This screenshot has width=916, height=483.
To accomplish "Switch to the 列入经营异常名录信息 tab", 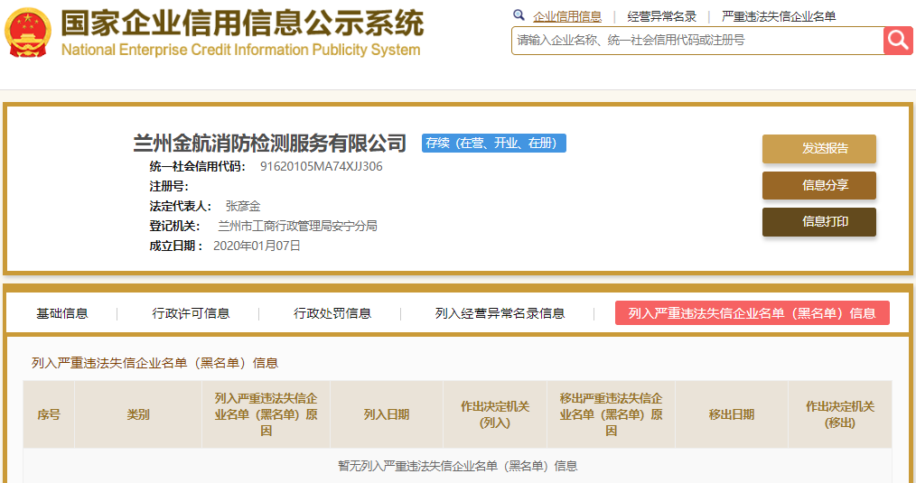I will click(x=500, y=313).
